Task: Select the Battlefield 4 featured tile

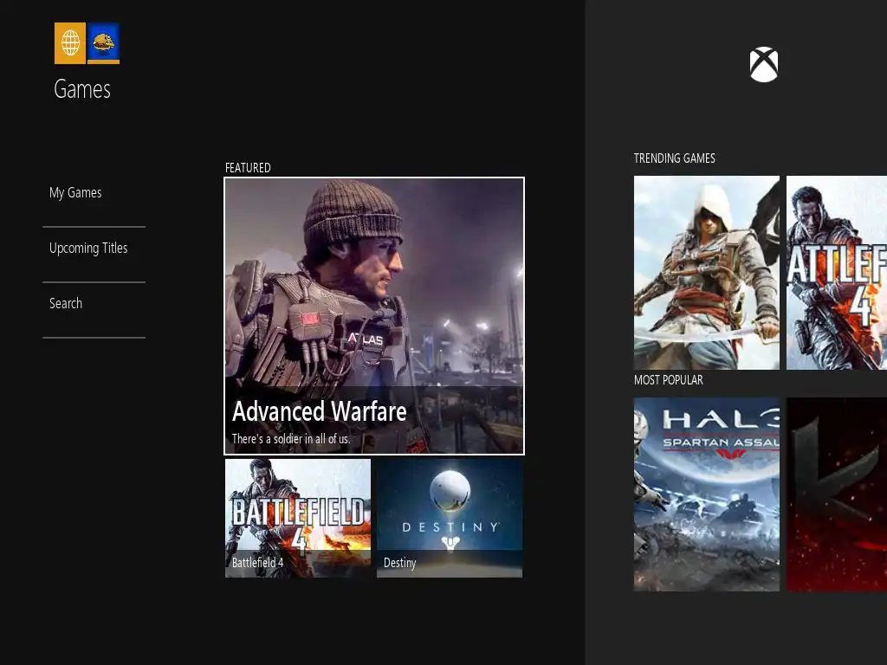Action: point(298,518)
